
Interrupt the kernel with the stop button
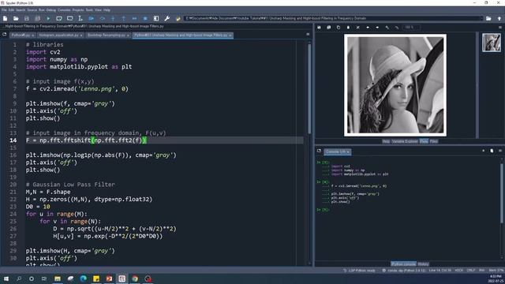pos(484,151)
